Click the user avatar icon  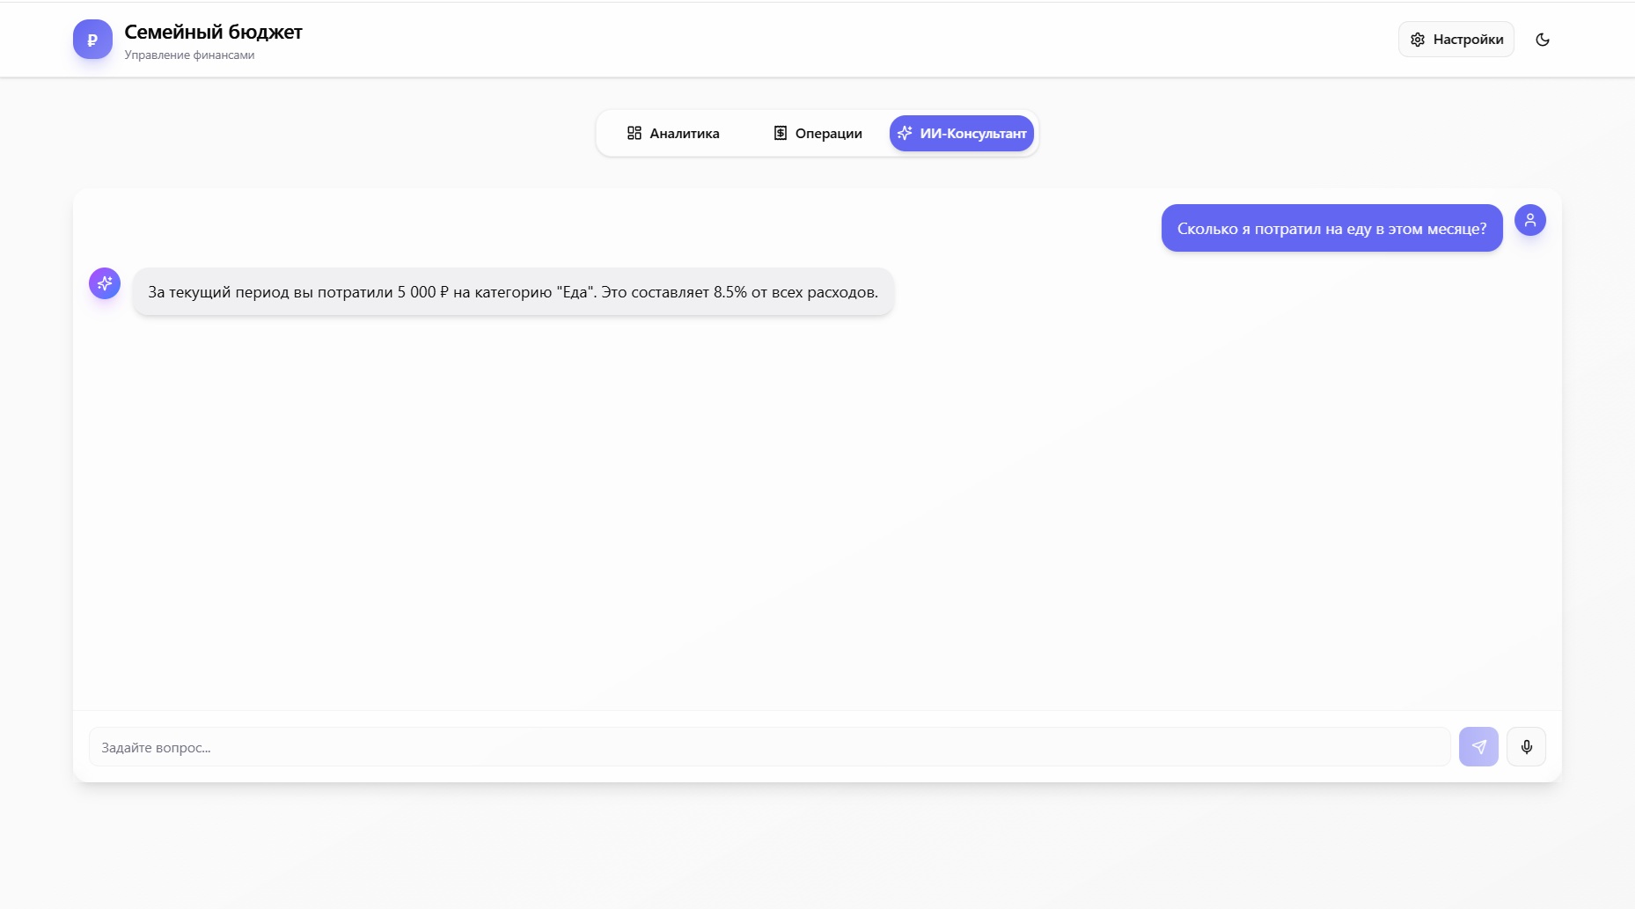tap(1530, 220)
